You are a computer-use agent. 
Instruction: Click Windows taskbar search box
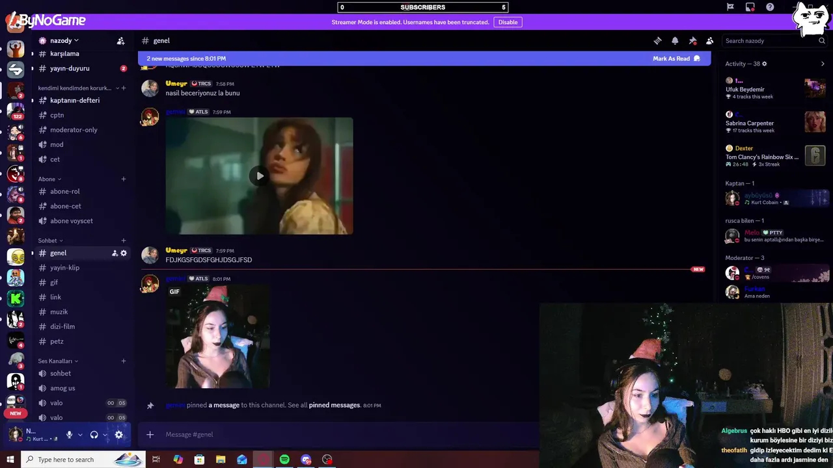pos(83,460)
